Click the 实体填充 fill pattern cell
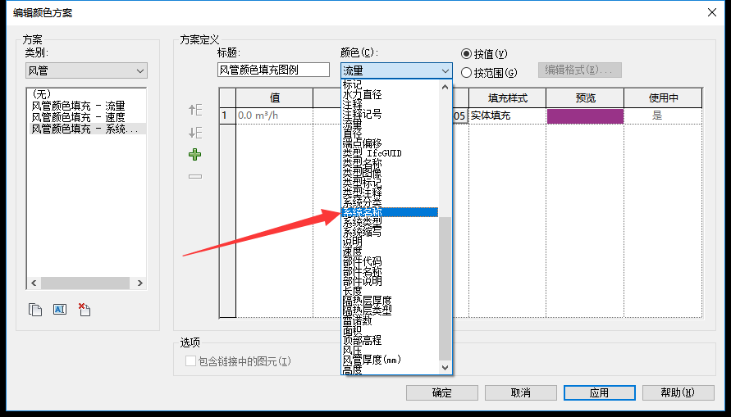731x417 pixels. [507, 116]
